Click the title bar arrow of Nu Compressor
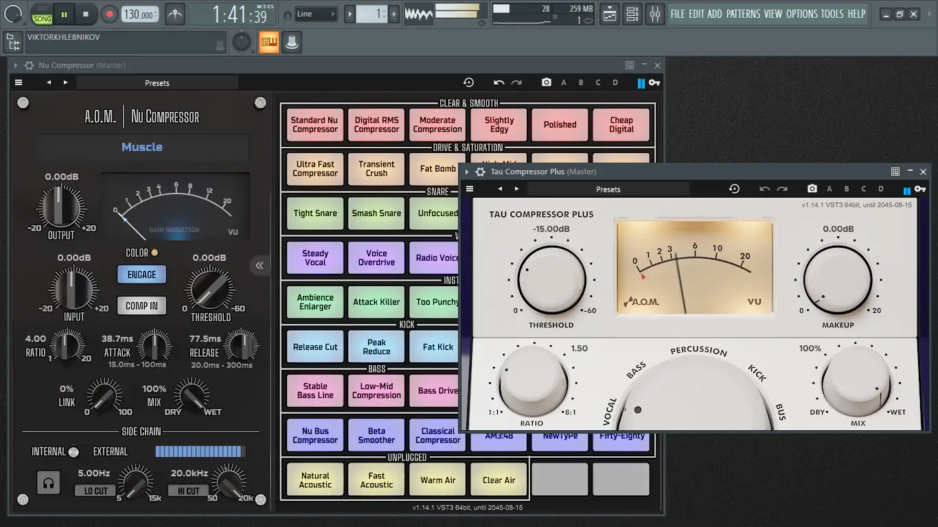This screenshot has height=527, width=938. pyautogui.click(x=16, y=65)
